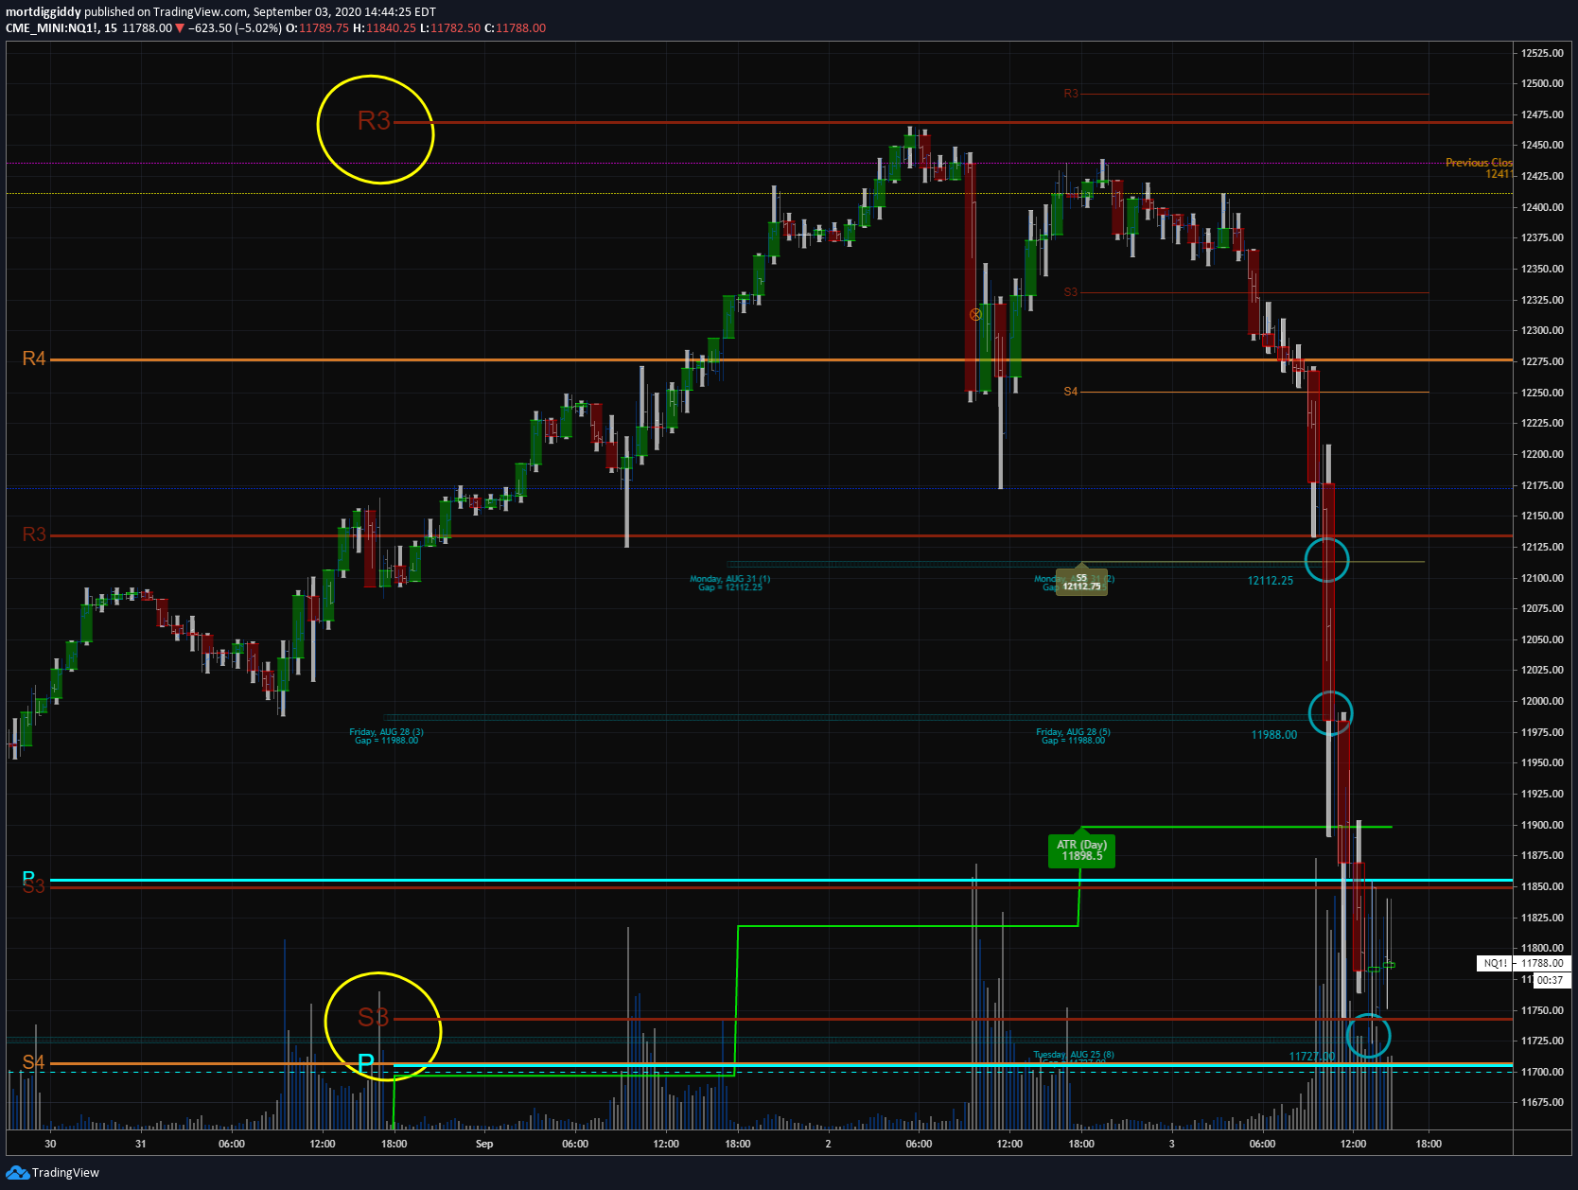Click the −623.50 (−5.02%) change text
The width and height of the screenshot is (1578, 1190).
pyautogui.click(x=235, y=28)
